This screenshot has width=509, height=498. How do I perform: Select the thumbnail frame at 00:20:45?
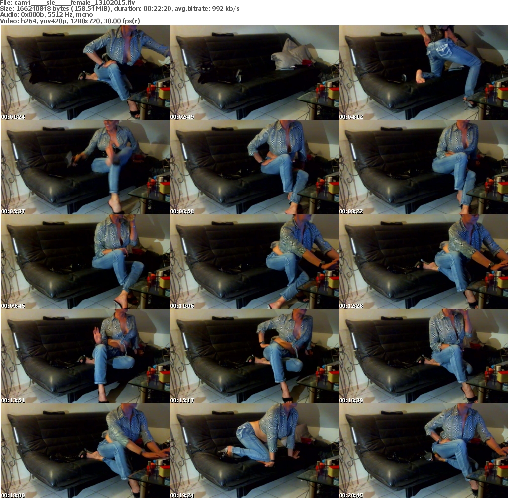tap(424, 451)
